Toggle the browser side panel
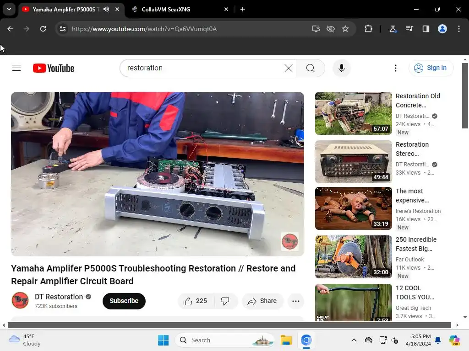 click(x=425, y=29)
